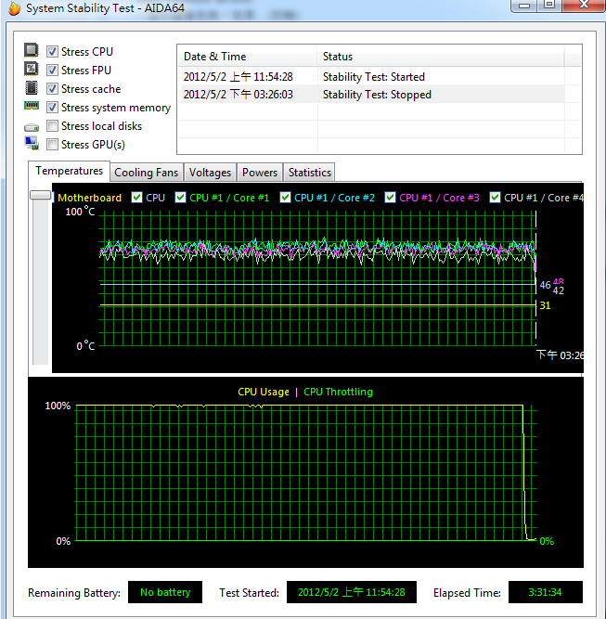Viewport: 606px width, 619px height.
Task: Click the Motherboard legend label
Action: pyautogui.click(x=90, y=198)
